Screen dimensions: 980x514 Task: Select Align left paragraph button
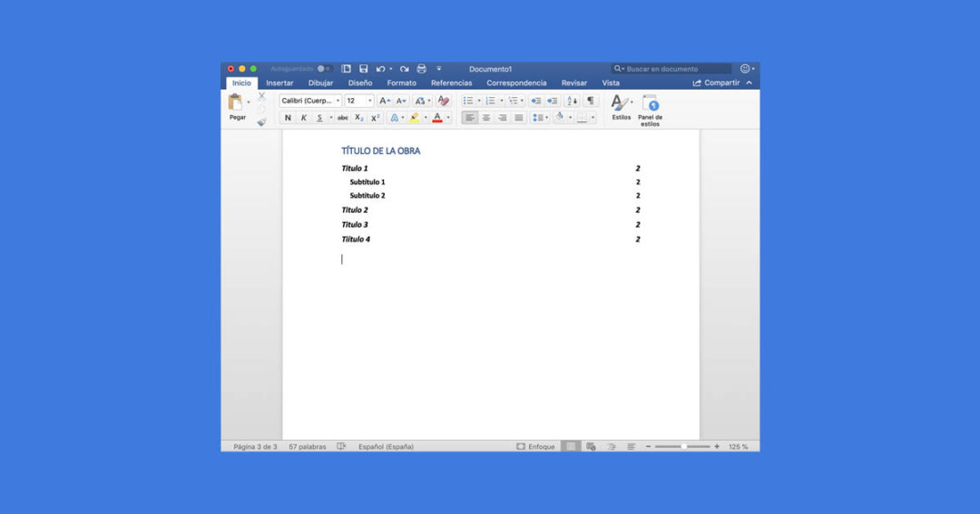click(469, 118)
